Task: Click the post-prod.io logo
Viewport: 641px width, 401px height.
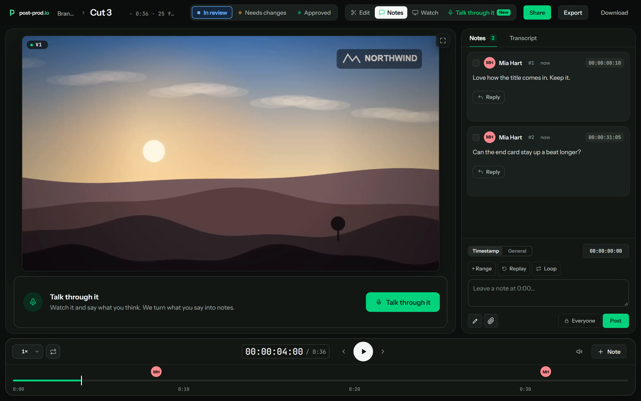Action: pyautogui.click(x=29, y=13)
